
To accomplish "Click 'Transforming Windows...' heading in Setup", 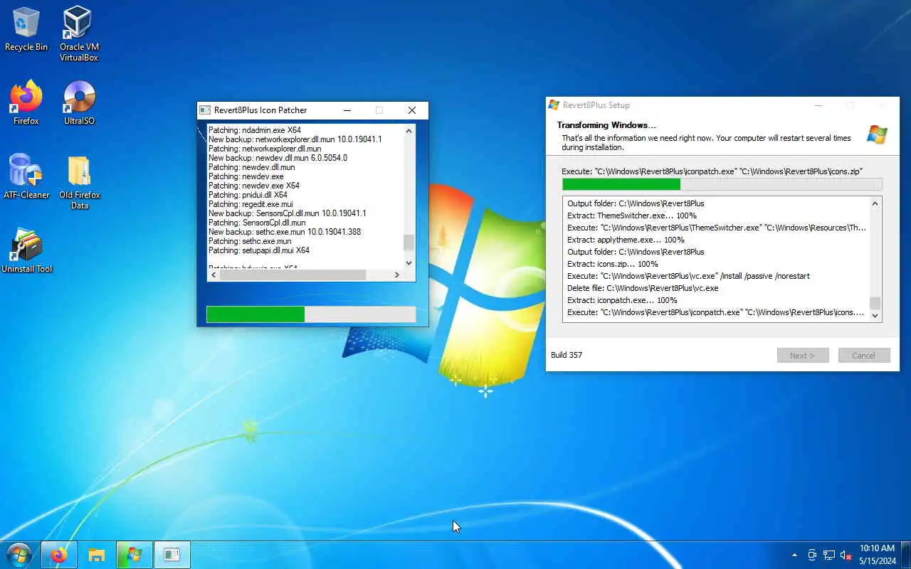I will click(606, 125).
